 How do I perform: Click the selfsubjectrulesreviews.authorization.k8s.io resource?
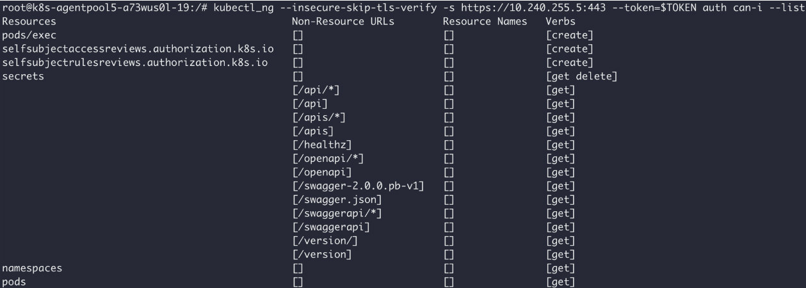pos(135,63)
